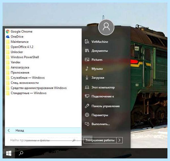Click the Maintenance folder icon

[x=8, y=42]
